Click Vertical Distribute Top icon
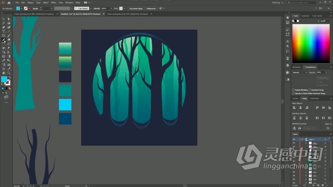 point(294,118)
